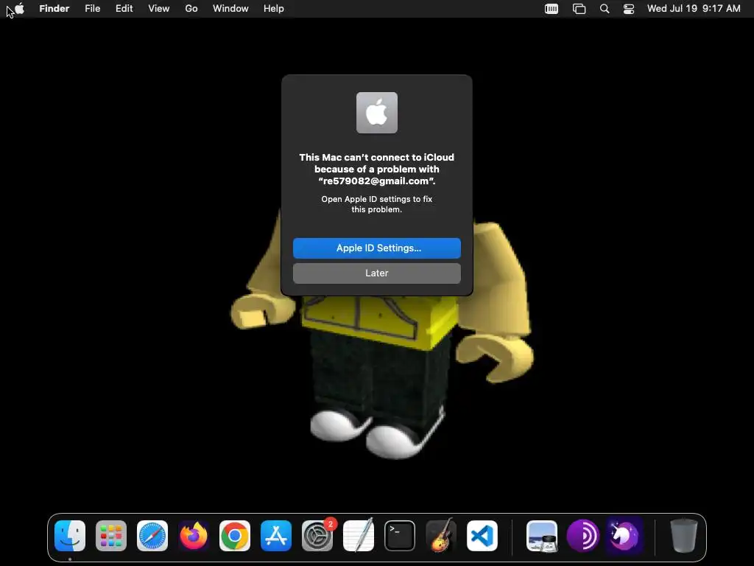Open the purple unicorn app in Dock

(624, 536)
